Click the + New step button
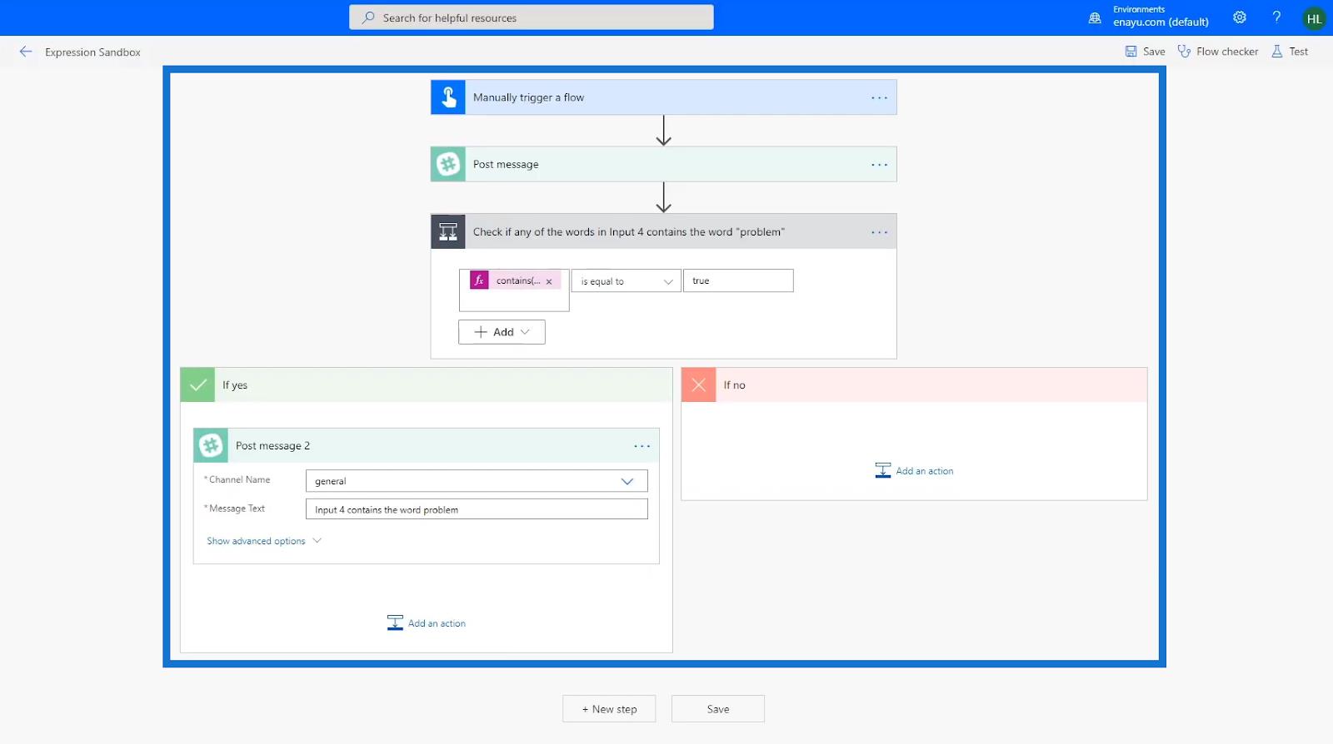Screen dimensions: 1333x744 tap(609, 709)
